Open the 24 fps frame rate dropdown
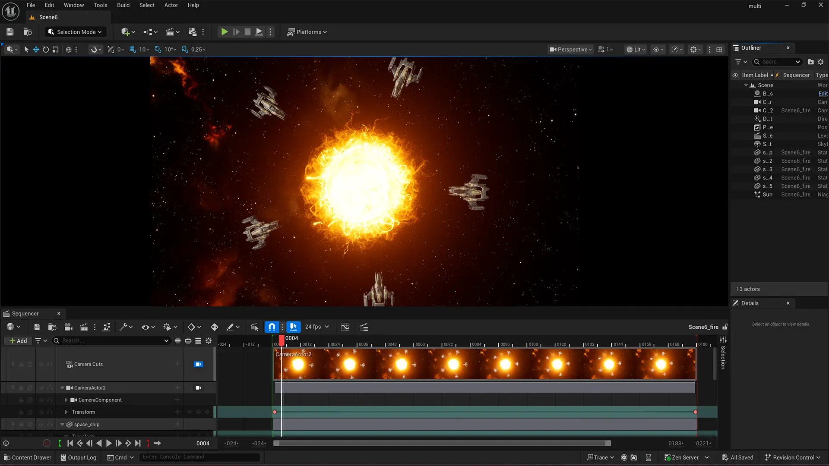 point(317,327)
